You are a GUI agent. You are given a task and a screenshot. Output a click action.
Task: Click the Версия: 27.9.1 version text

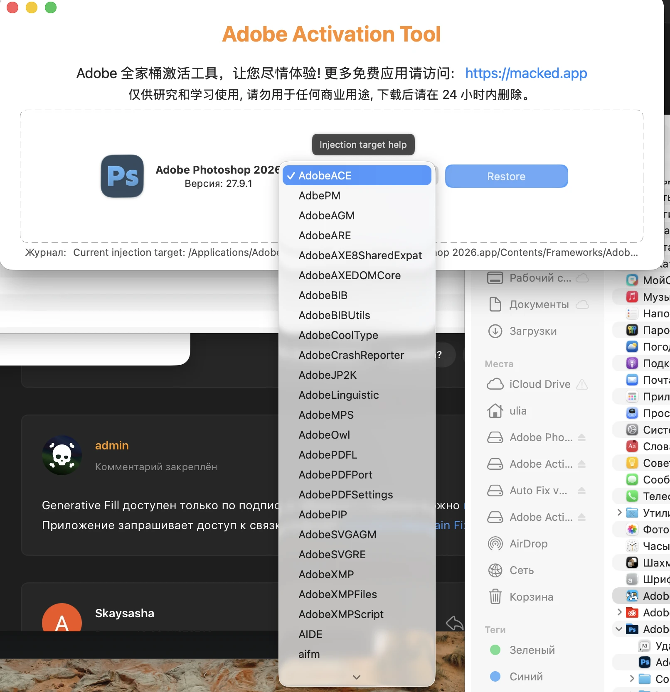click(218, 184)
